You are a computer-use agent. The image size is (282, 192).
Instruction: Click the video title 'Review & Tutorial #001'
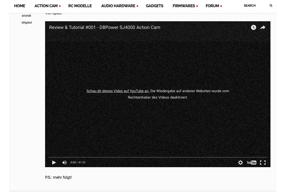pyautogui.click(x=105, y=27)
